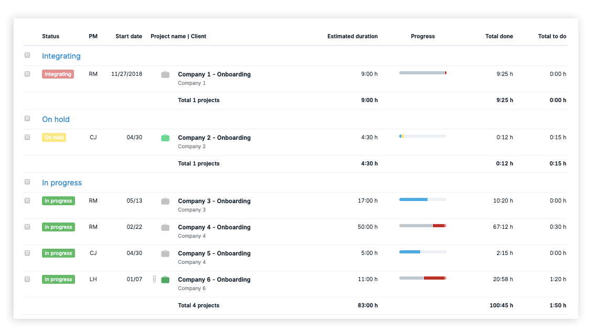Open project Company 5 - Onboarding
The width and height of the screenshot is (596, 333).
pyautogui.click(x=215, y=253)
